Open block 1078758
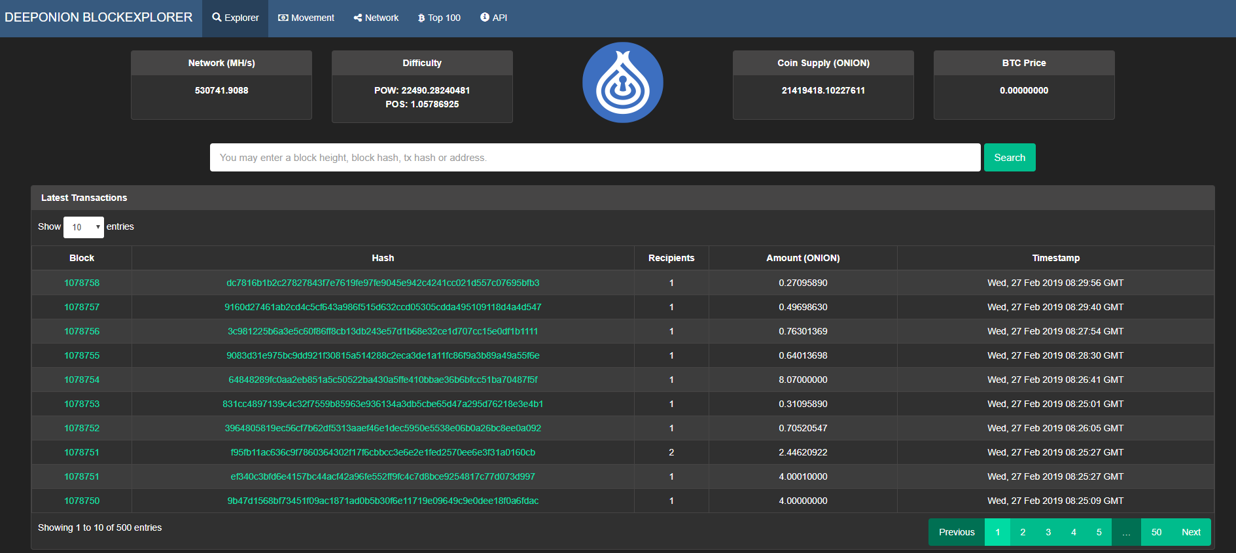Image resolution: width=1236 pixels, height=553 pixels. 82,283
